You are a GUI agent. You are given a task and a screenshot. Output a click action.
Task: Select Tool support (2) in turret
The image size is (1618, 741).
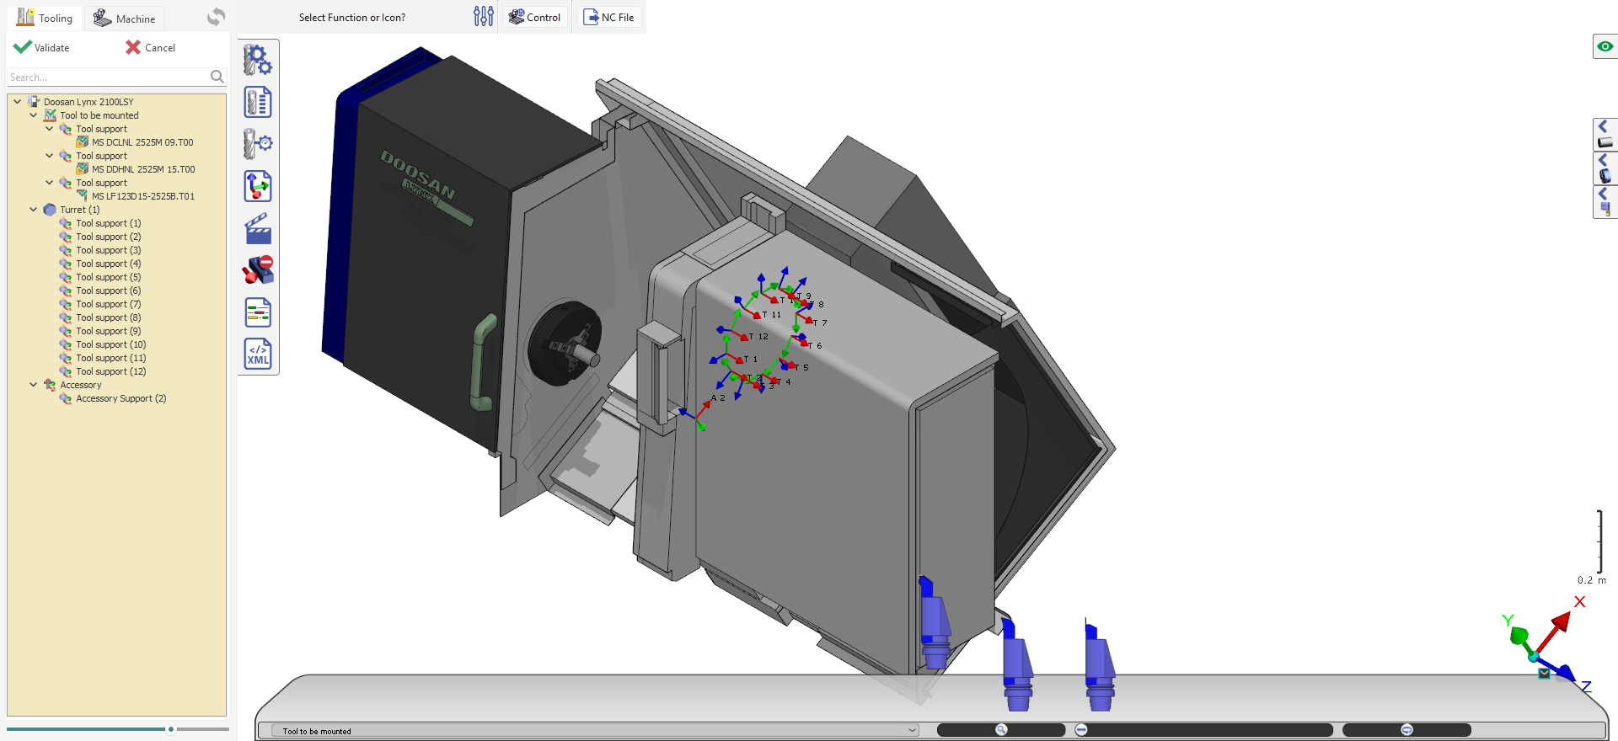click(109, 237)
